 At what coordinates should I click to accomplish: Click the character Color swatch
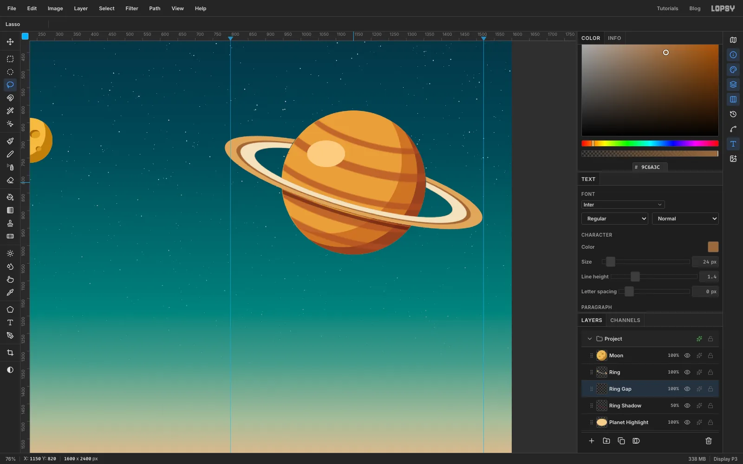(713, 247)
